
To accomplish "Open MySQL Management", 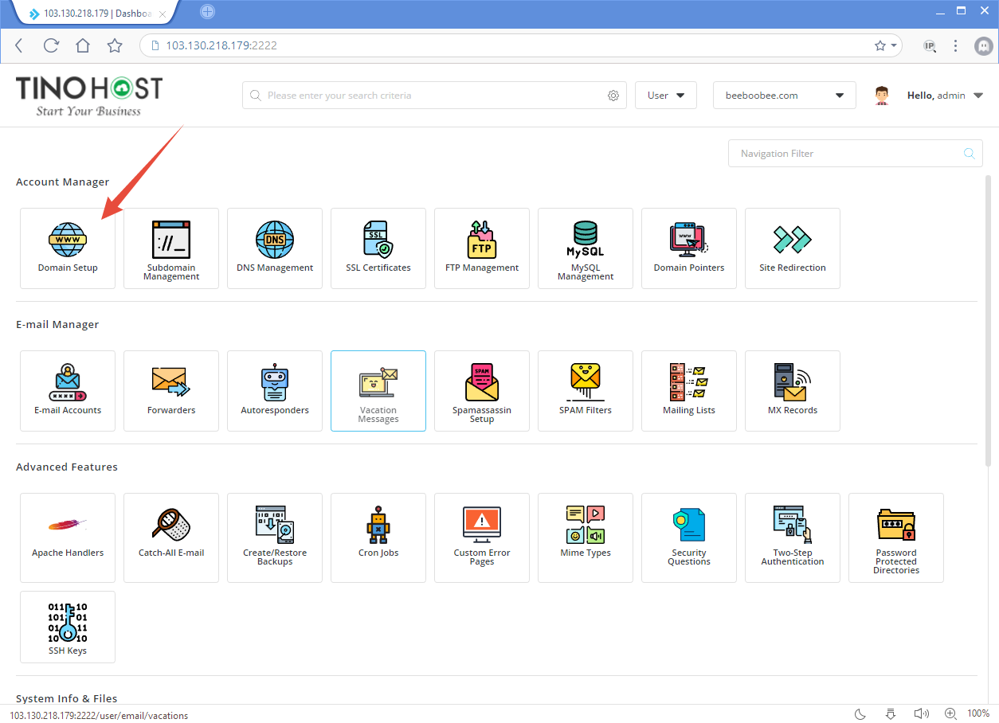I will click(x=585, y=248).
